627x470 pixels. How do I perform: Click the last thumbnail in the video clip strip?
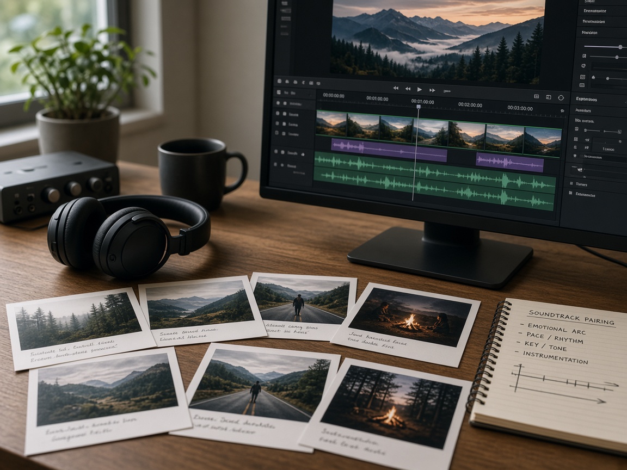543,142
